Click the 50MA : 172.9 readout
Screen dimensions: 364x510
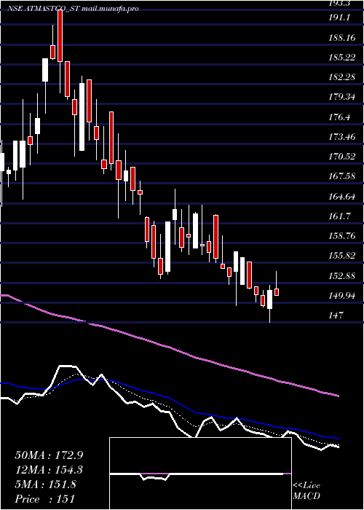48,455
